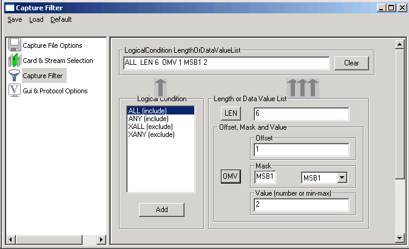
Task: Click vertical scrollbar down arrow
Action: [399, 238]
